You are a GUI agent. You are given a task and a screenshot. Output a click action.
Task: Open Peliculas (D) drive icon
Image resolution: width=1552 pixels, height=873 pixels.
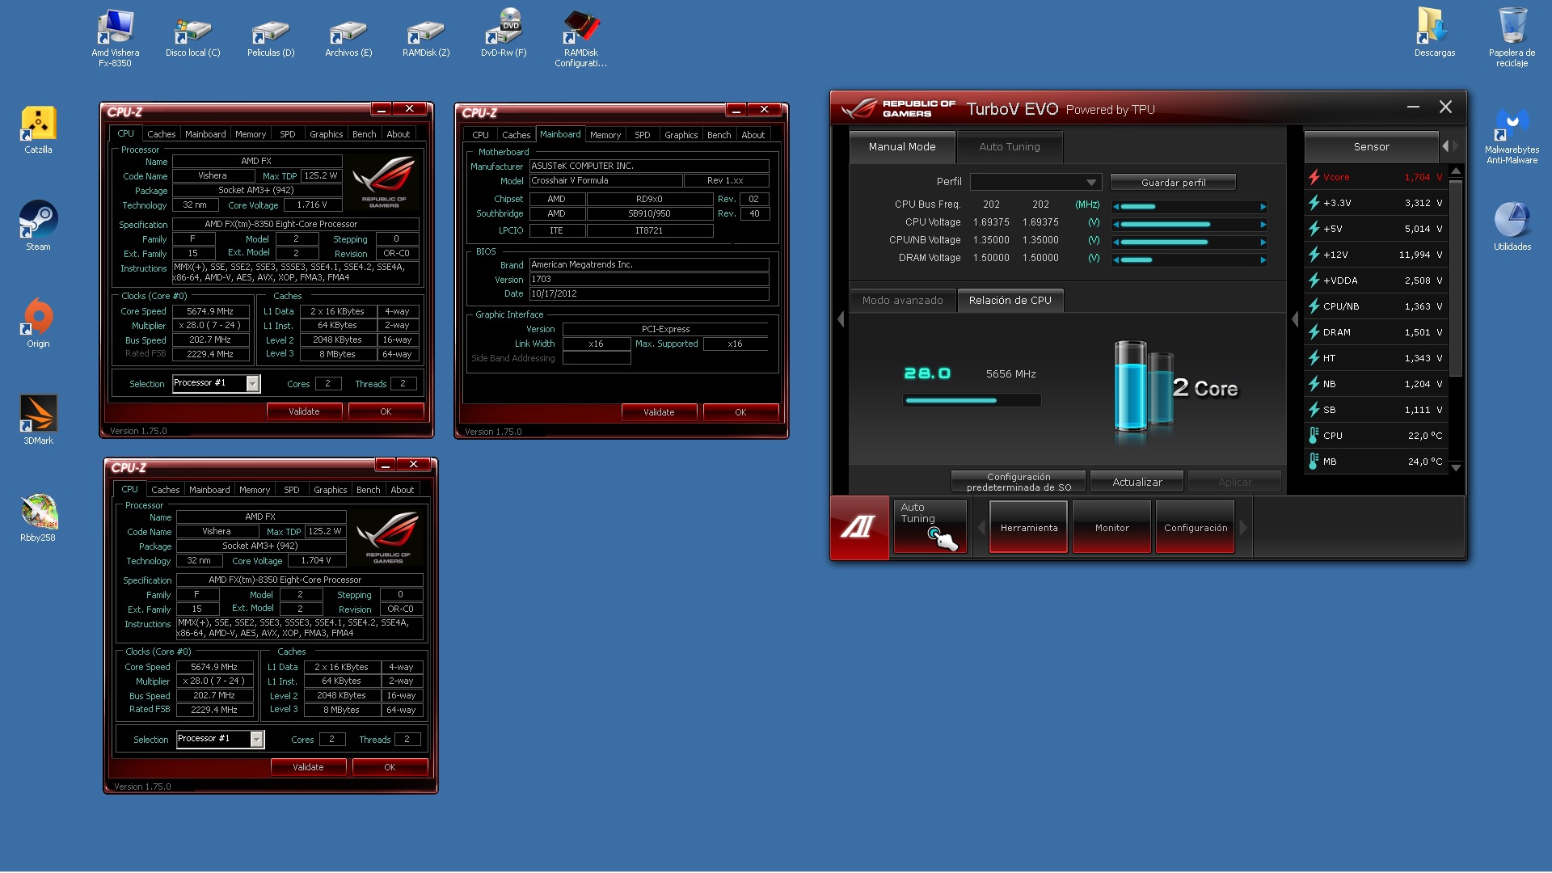[x=271, y=38]
